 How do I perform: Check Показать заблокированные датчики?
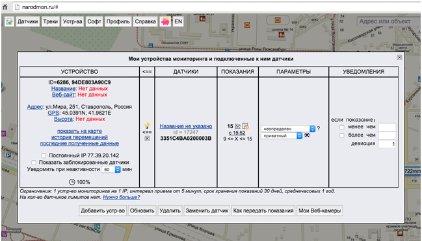click(x=34, y=163)
